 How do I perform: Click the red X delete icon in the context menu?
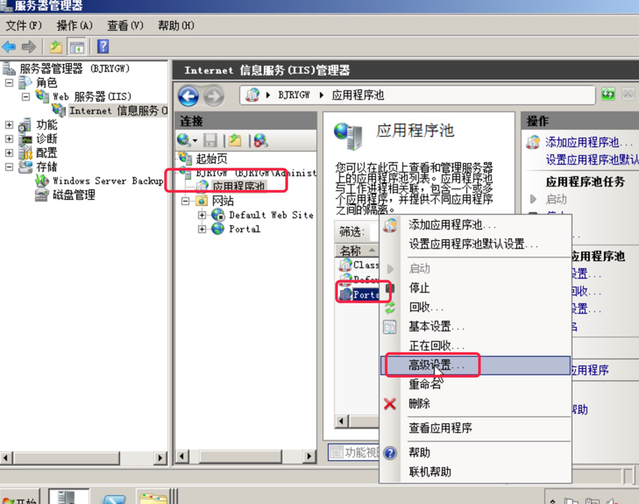390,404
